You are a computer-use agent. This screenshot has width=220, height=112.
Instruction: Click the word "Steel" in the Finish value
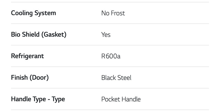(x=124, y=78)
